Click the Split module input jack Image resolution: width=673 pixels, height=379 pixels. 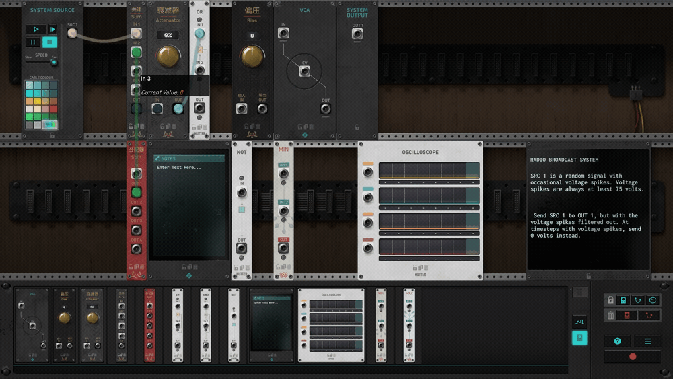pos(136,174)
